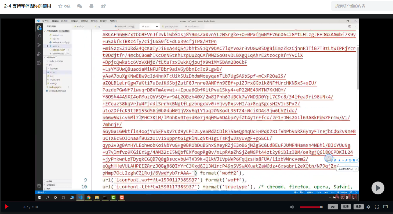Click the taskbar search magnifier icon

tap(48, 197)
